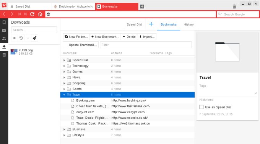
Task: Click the Search Google field
Action: tap(238, 14)
